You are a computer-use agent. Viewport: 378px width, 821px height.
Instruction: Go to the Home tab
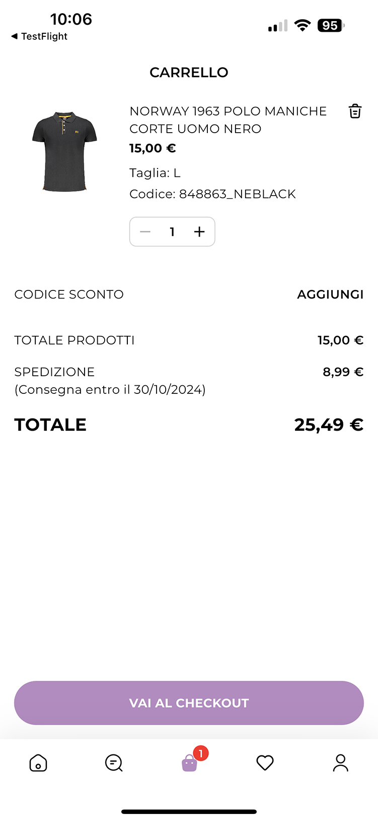pyautogui.click(x=38, y=763)
